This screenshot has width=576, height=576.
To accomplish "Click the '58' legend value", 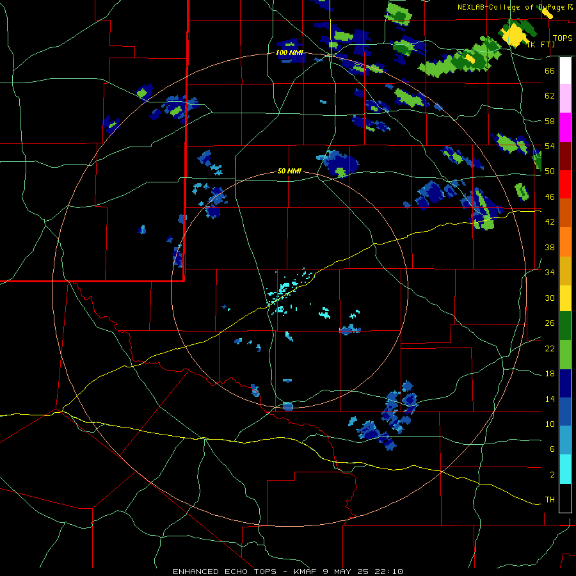I will [x=550, y=121].
